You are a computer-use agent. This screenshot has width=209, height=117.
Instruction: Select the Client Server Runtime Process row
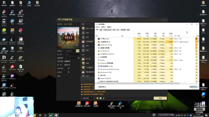click(145, 69)
